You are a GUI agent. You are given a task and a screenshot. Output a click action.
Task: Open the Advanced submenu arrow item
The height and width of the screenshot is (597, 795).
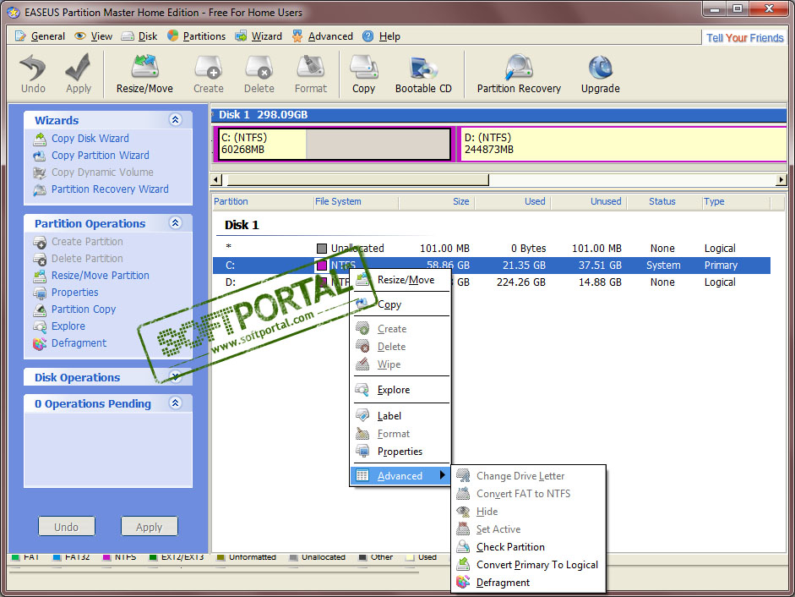[400, 476]
